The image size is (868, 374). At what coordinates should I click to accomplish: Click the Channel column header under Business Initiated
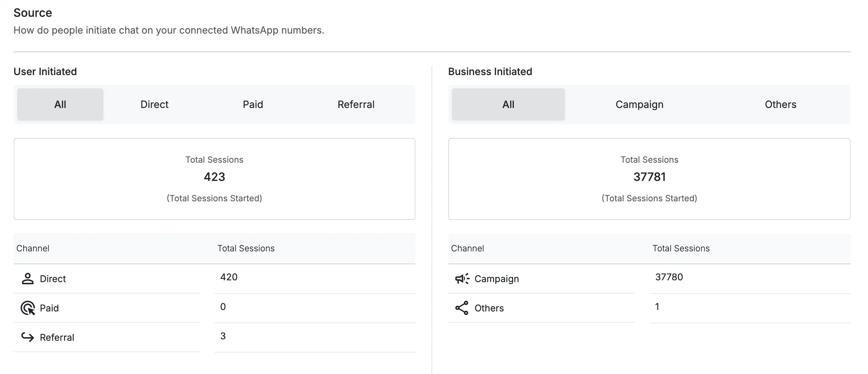pyautogui.click(x=467, y=248)
